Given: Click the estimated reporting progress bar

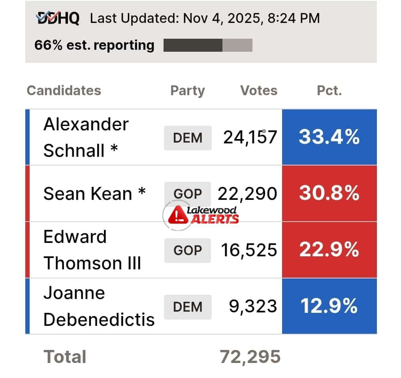Looking at the screenshot, I should click(x=208, y=45).
